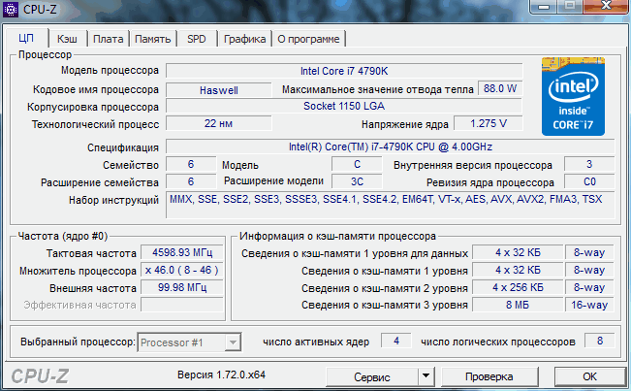This screenshot has width=631, height=391.
Task: Click the Проверка button
Action: click(489, 376)
